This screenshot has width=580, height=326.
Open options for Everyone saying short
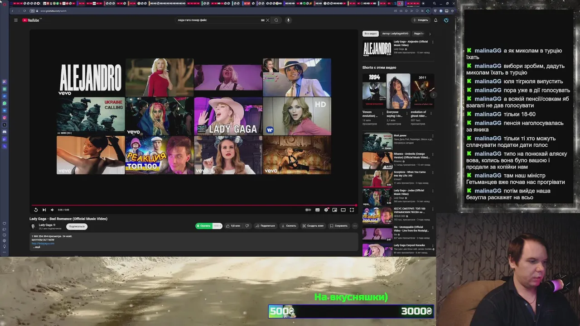(x=406, y=113)
